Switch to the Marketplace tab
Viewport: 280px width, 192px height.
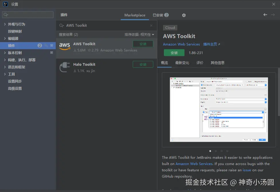pyautogui.click(x=135, y=15)
